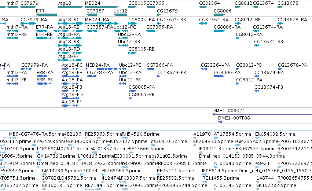Select the DME1-007F08 BAC label
The image size is (312, 191).
pyautogui.click(x=234, y=118)
